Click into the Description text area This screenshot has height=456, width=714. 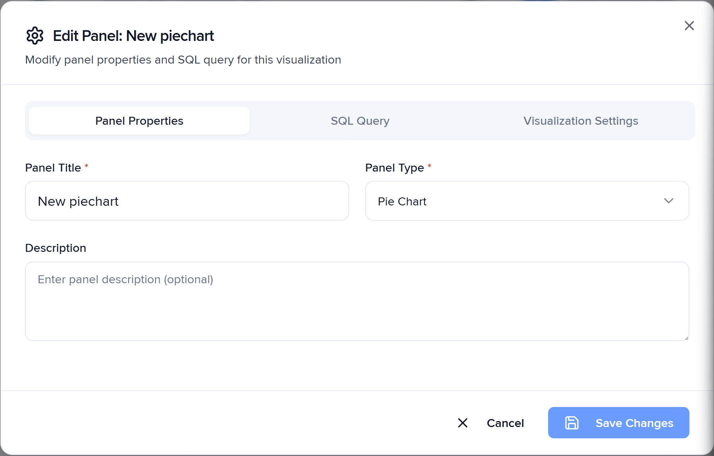(x=357, y=301)
